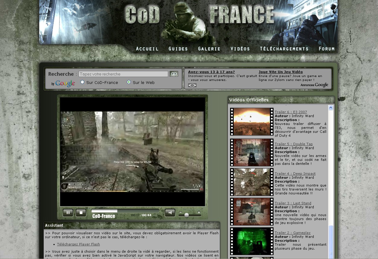The width and height of the screenshot is (378, 259).
Task: Click inside the playing video frame
Action: coord(133,152)
